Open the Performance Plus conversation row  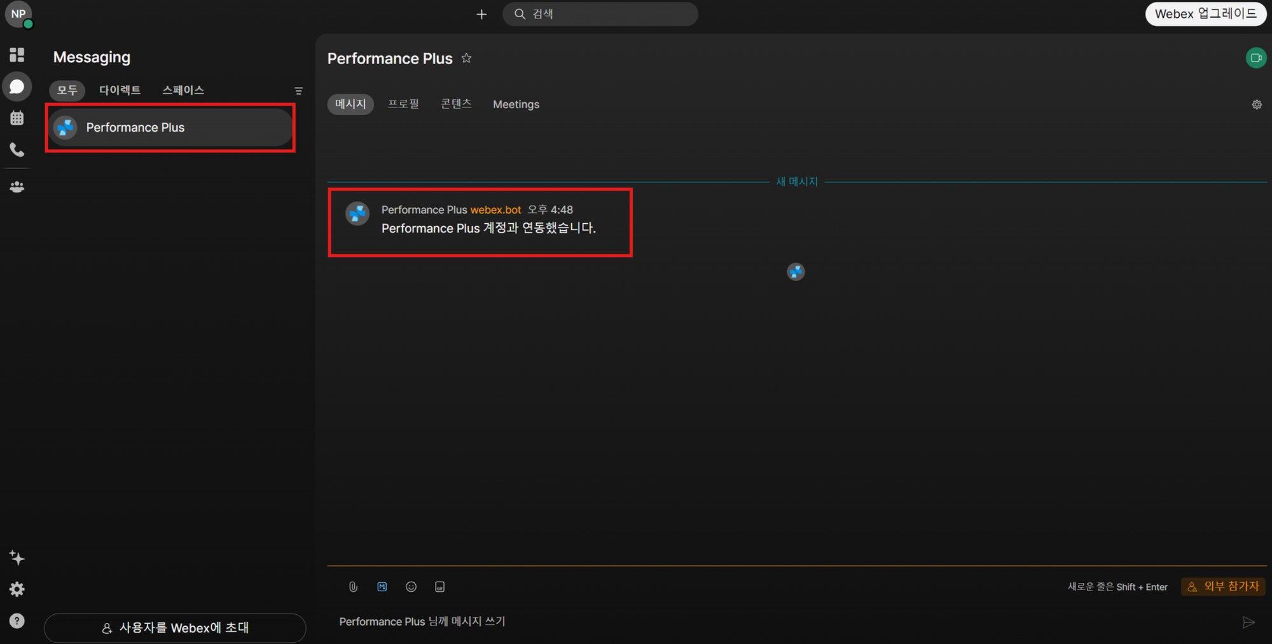pos(170,127)
